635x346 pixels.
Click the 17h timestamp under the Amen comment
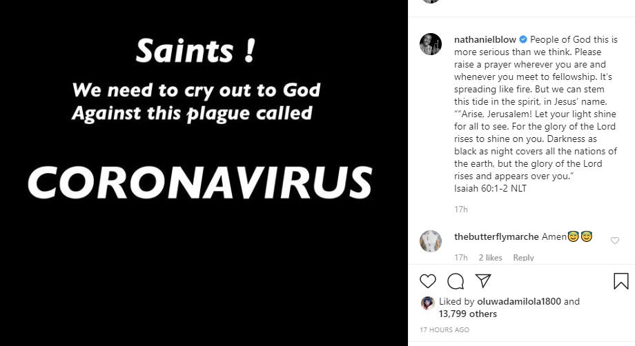[460, 258]
